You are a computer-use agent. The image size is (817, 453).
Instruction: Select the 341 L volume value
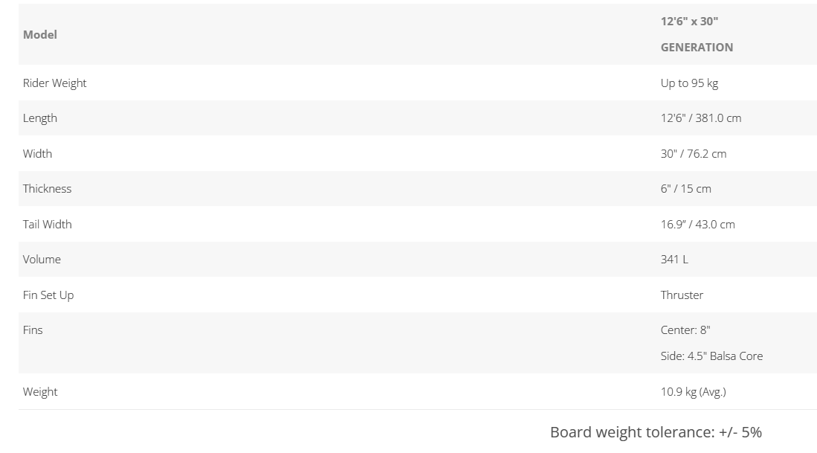pos(674,259)
